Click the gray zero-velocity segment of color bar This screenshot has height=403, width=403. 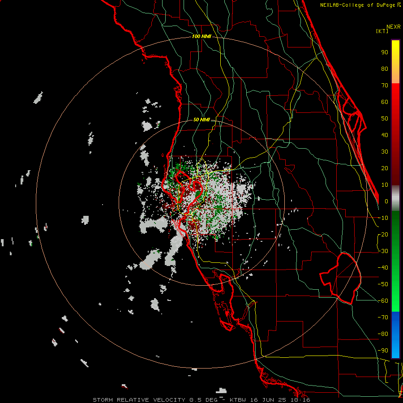[395, 198]
